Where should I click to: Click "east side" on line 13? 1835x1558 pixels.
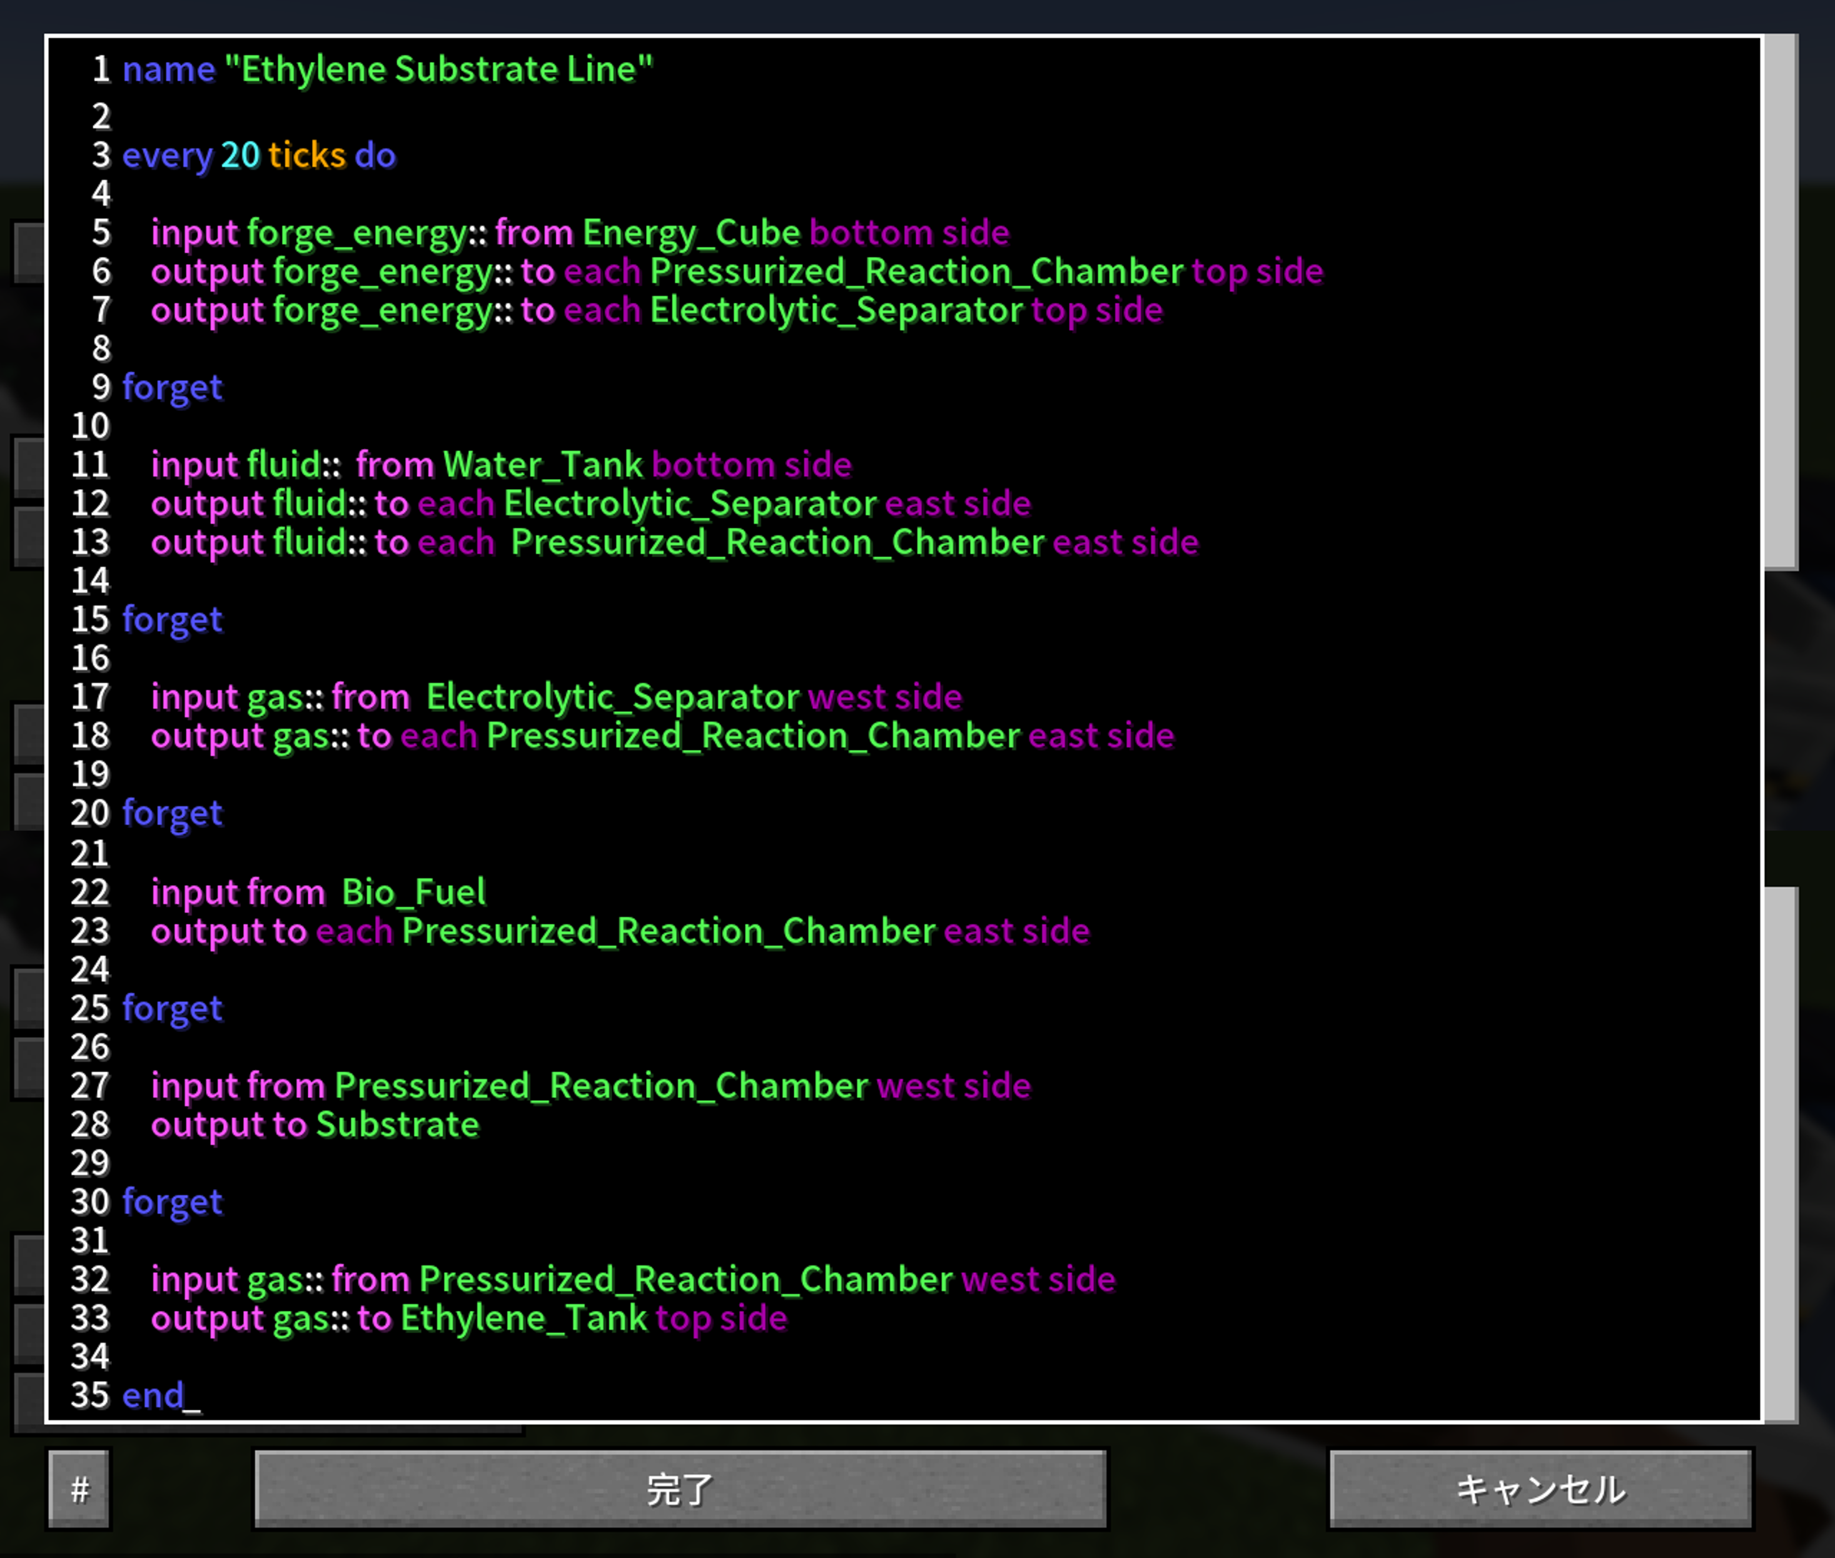[x=1126, y=542]
